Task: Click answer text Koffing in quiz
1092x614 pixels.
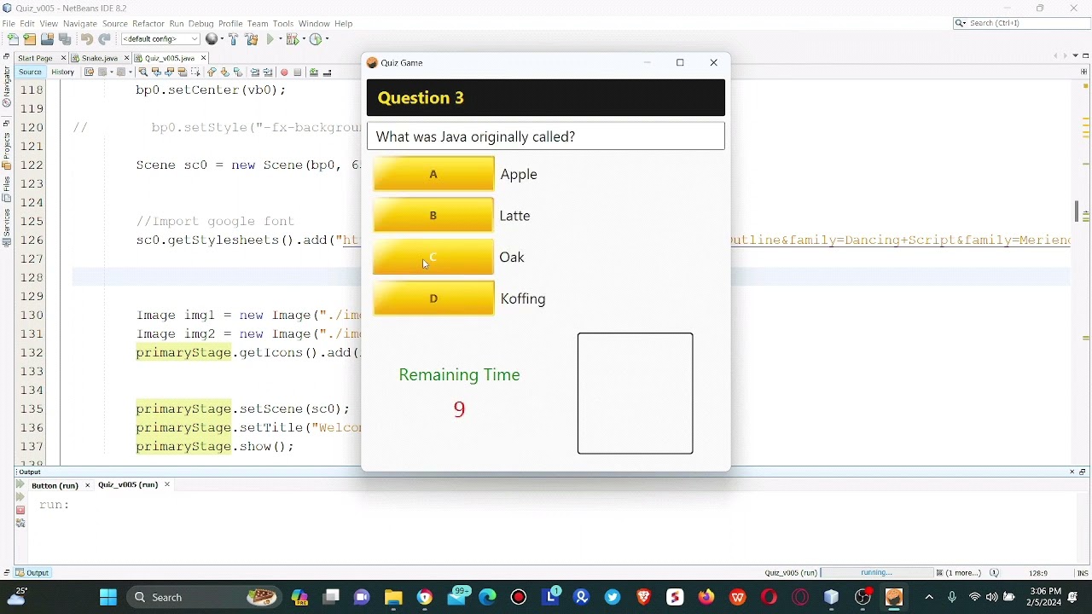Action: 523,298
